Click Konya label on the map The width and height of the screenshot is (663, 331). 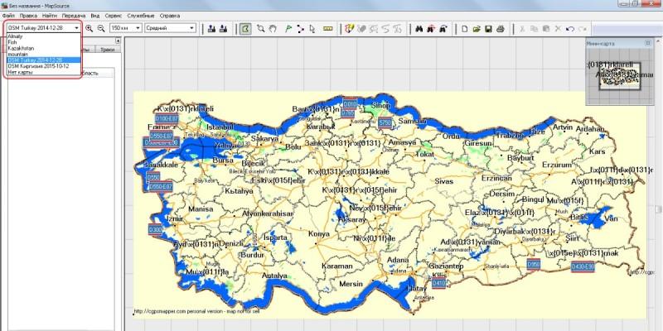(x=319, y=233)
